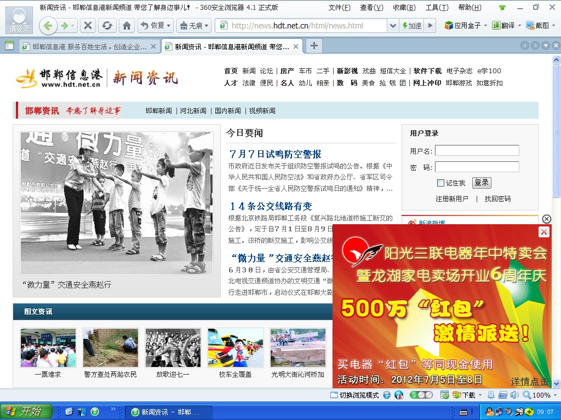The image size is (561, 420).
Task: Click the 用户名 input field
Action: (x=477, y=150)
